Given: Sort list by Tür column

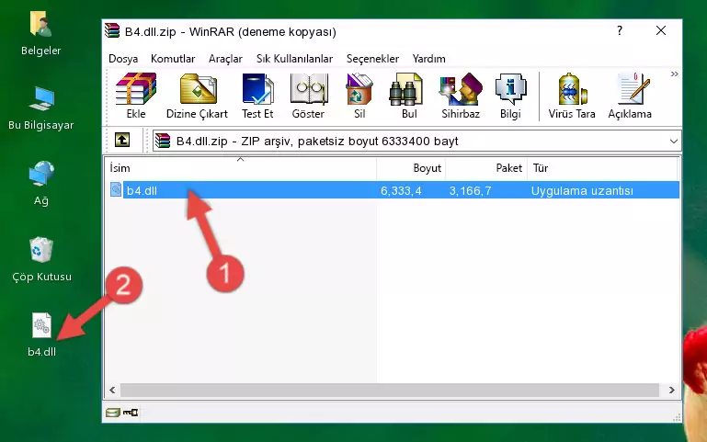Looking at the screenshot, I should (602, 168).
